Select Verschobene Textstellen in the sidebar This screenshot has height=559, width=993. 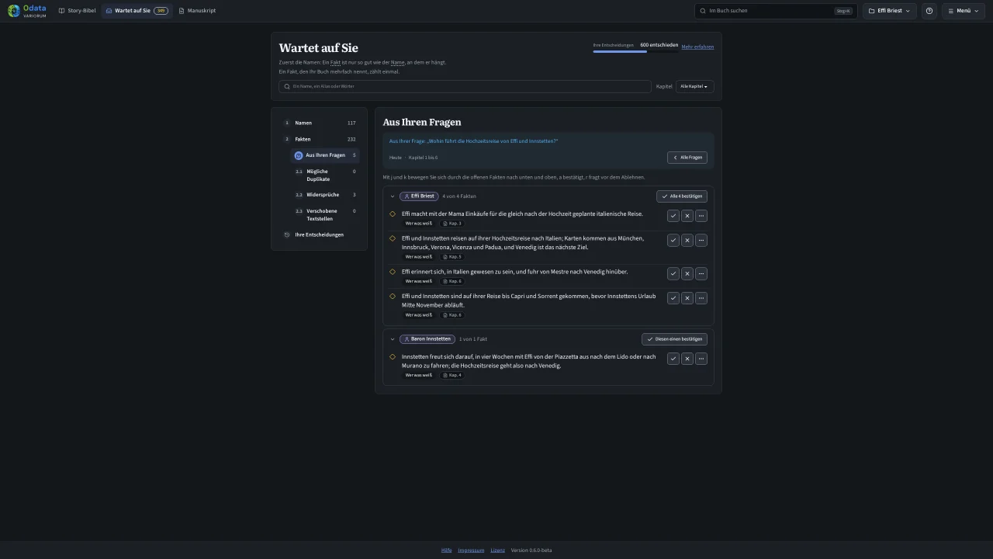(x=325, y=215)
